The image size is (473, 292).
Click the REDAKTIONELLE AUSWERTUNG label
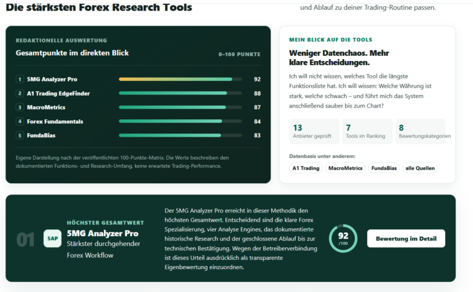61,40
